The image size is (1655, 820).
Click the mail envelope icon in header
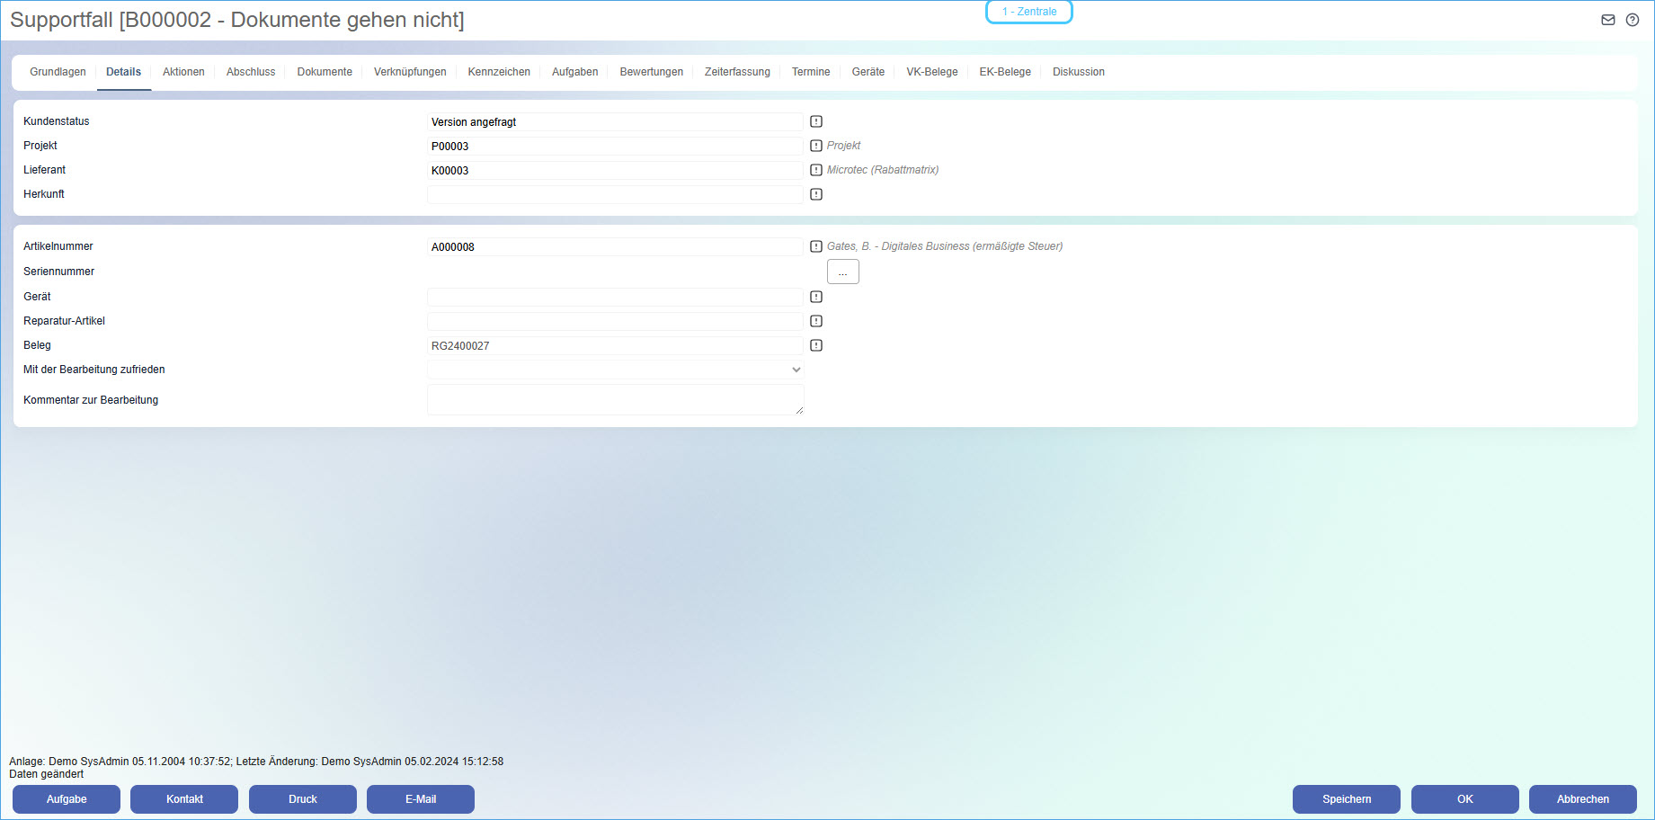(x=1608, y=20)
